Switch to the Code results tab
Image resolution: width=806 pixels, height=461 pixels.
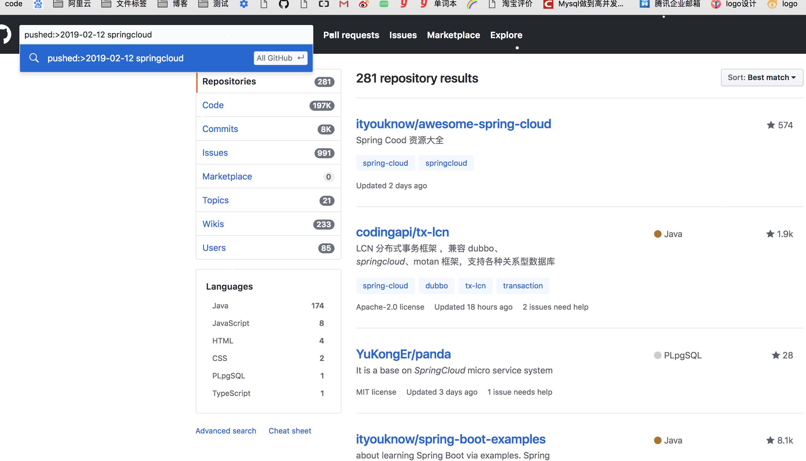pyautogui.click(x=213, y=105)
